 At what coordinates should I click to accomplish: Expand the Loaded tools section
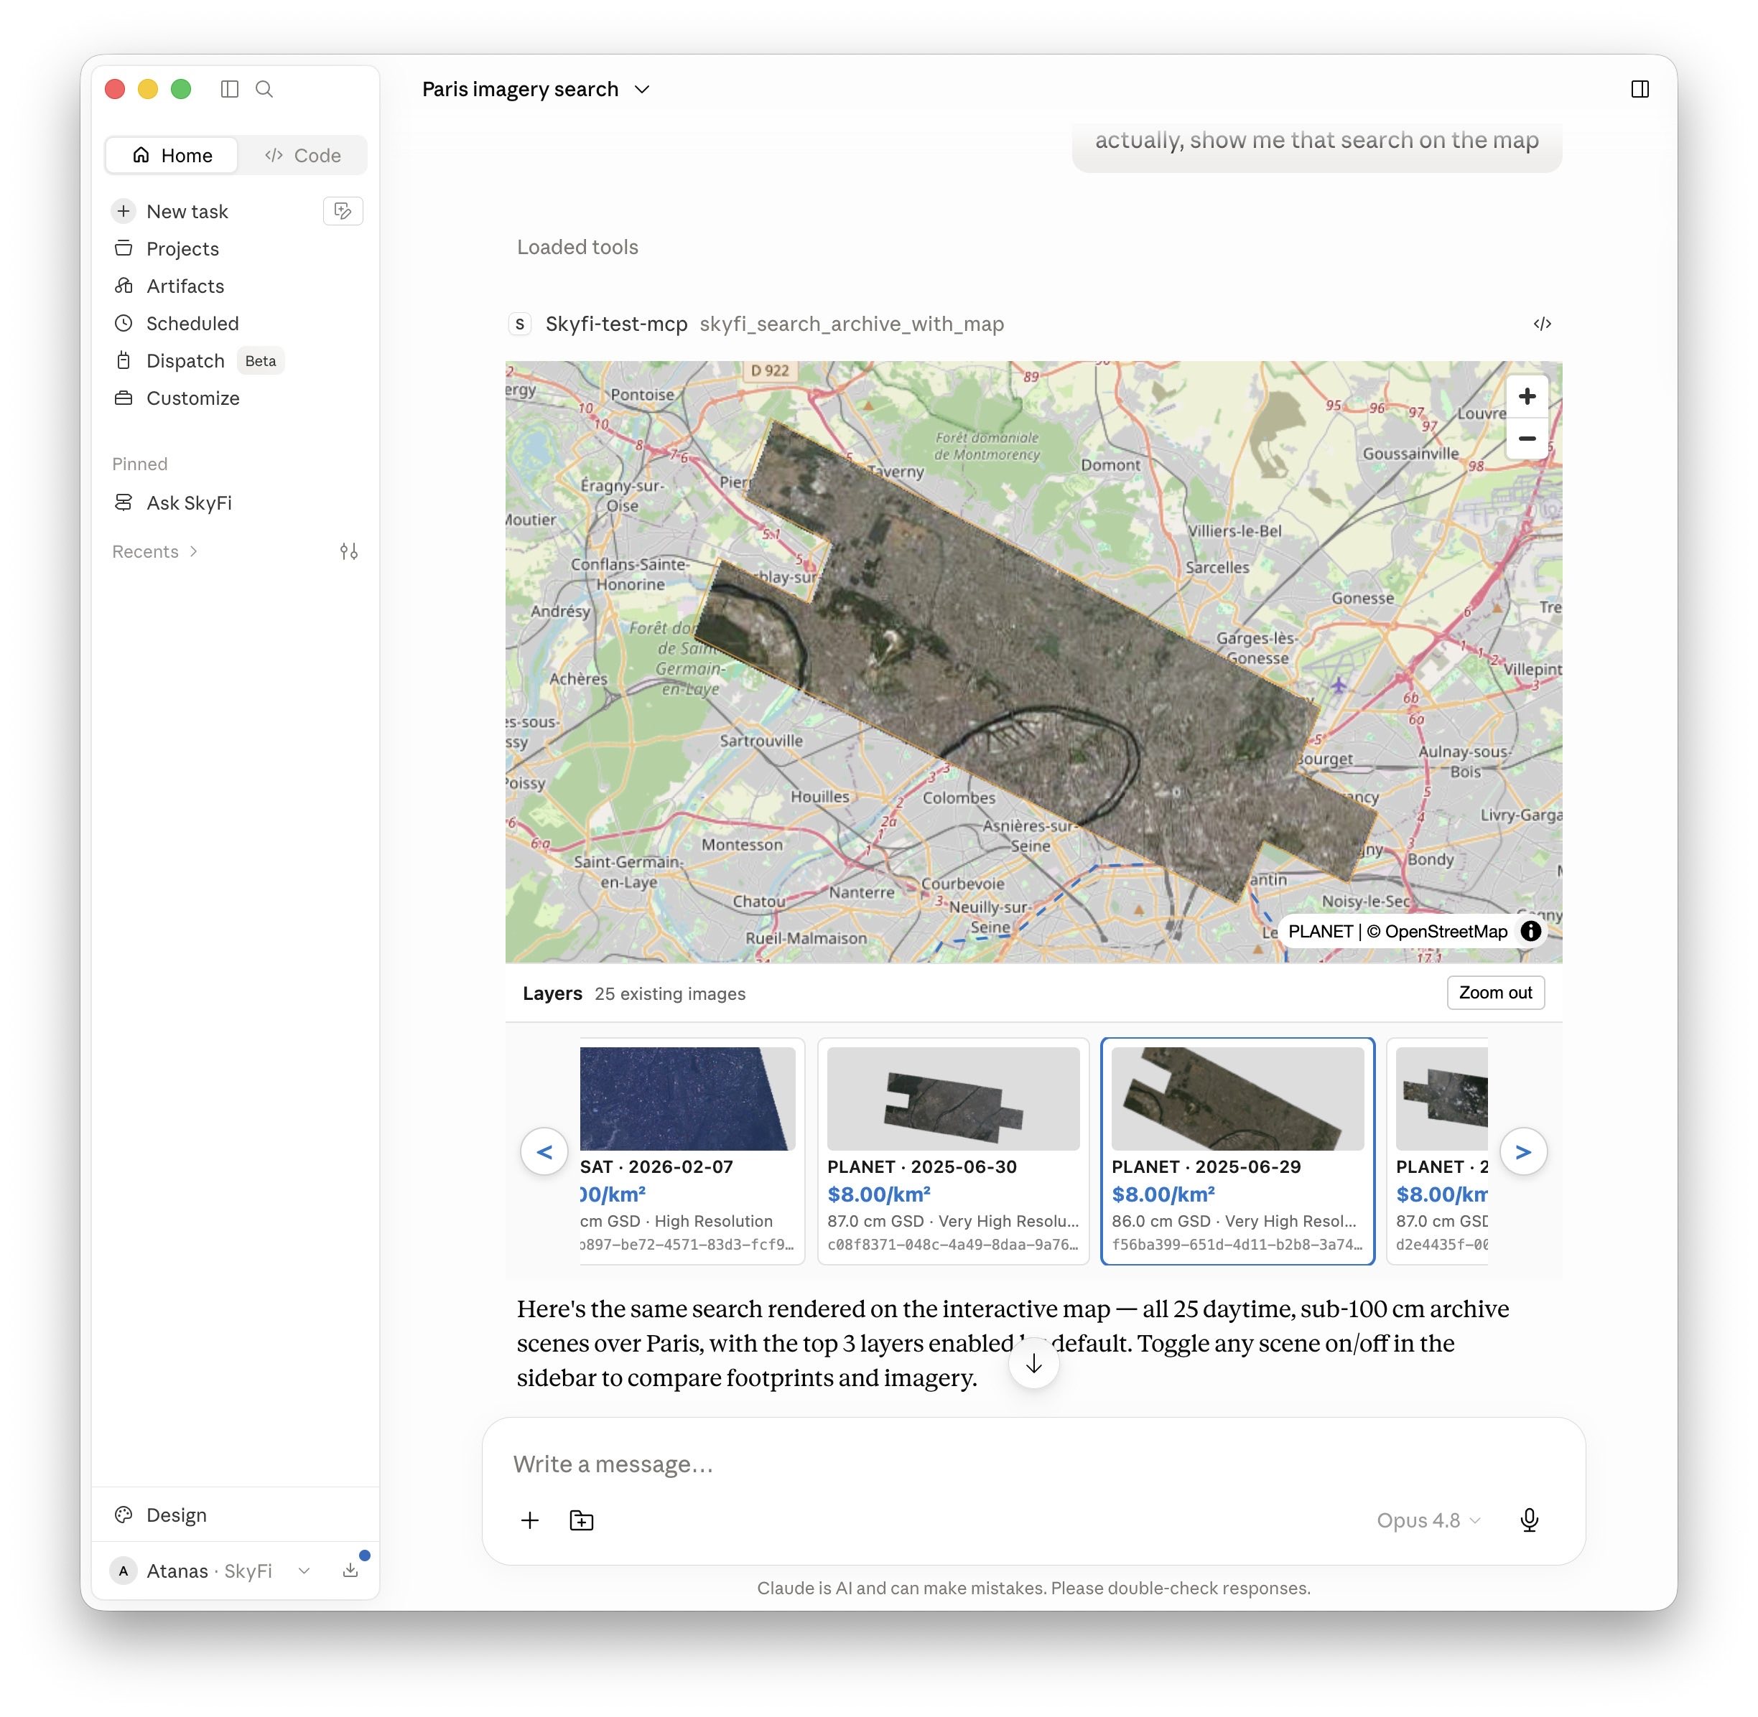(577, 247)
